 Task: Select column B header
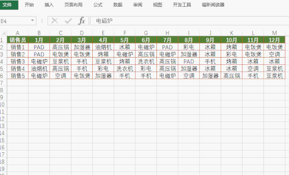[39, 33]
